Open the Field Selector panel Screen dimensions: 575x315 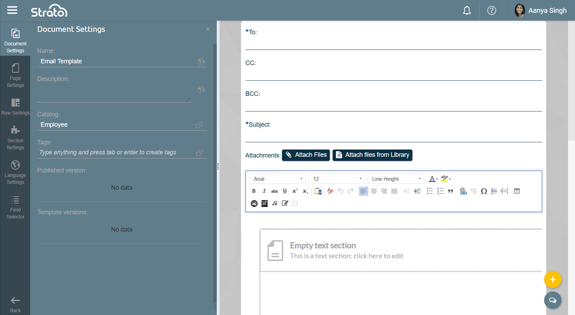pos(15,207)
